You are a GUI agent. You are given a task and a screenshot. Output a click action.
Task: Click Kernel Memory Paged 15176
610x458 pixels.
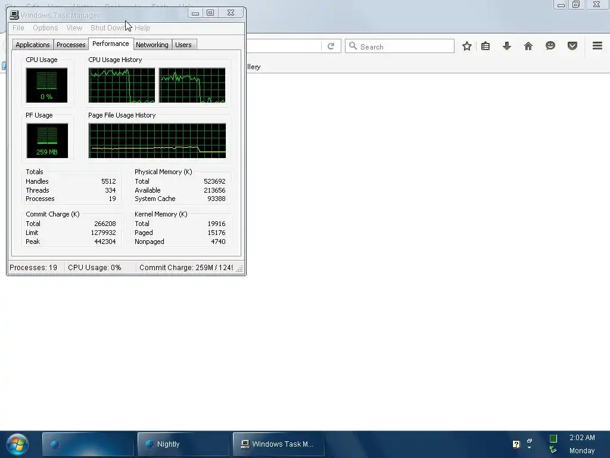216,233
